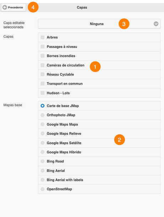Enable the Arbres layer checkbox
Image resolution: width=164 pixels, height=217 pixels.
tap(42, 37)
